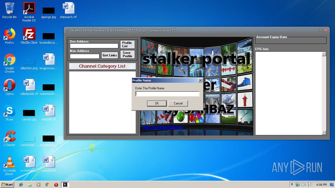Open the Opera browser shortcut

(x=9, y=87)
